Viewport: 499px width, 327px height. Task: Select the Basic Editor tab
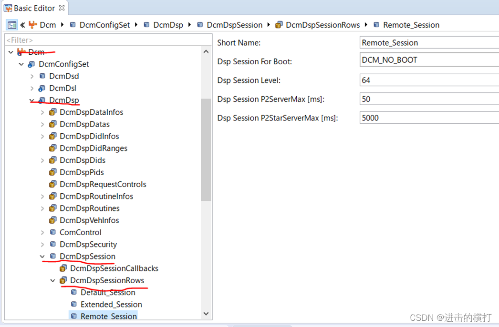[34, 8]
